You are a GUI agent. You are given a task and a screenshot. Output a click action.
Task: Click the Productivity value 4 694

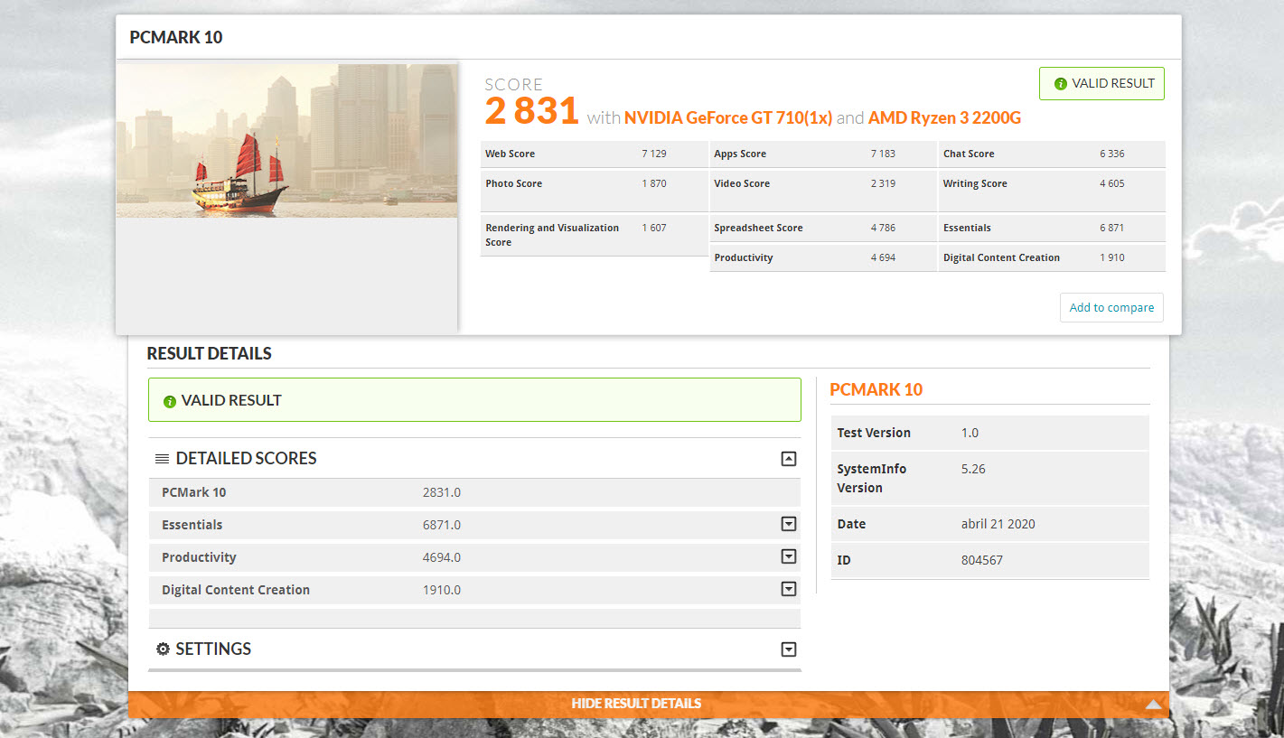pos(883,257)
